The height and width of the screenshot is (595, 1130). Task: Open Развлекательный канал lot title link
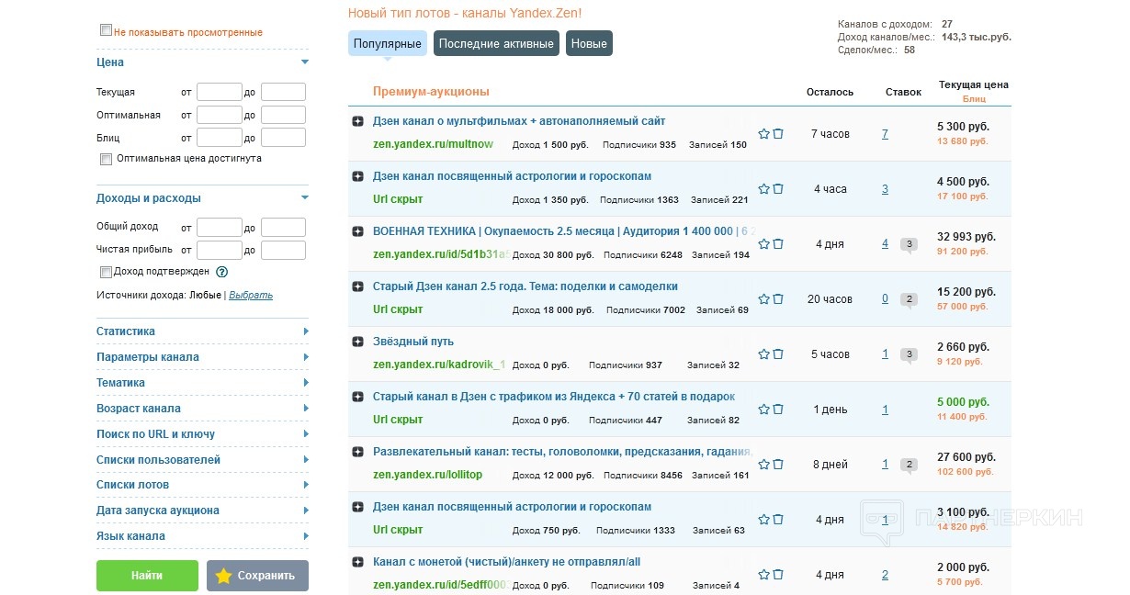click(564, 452)
